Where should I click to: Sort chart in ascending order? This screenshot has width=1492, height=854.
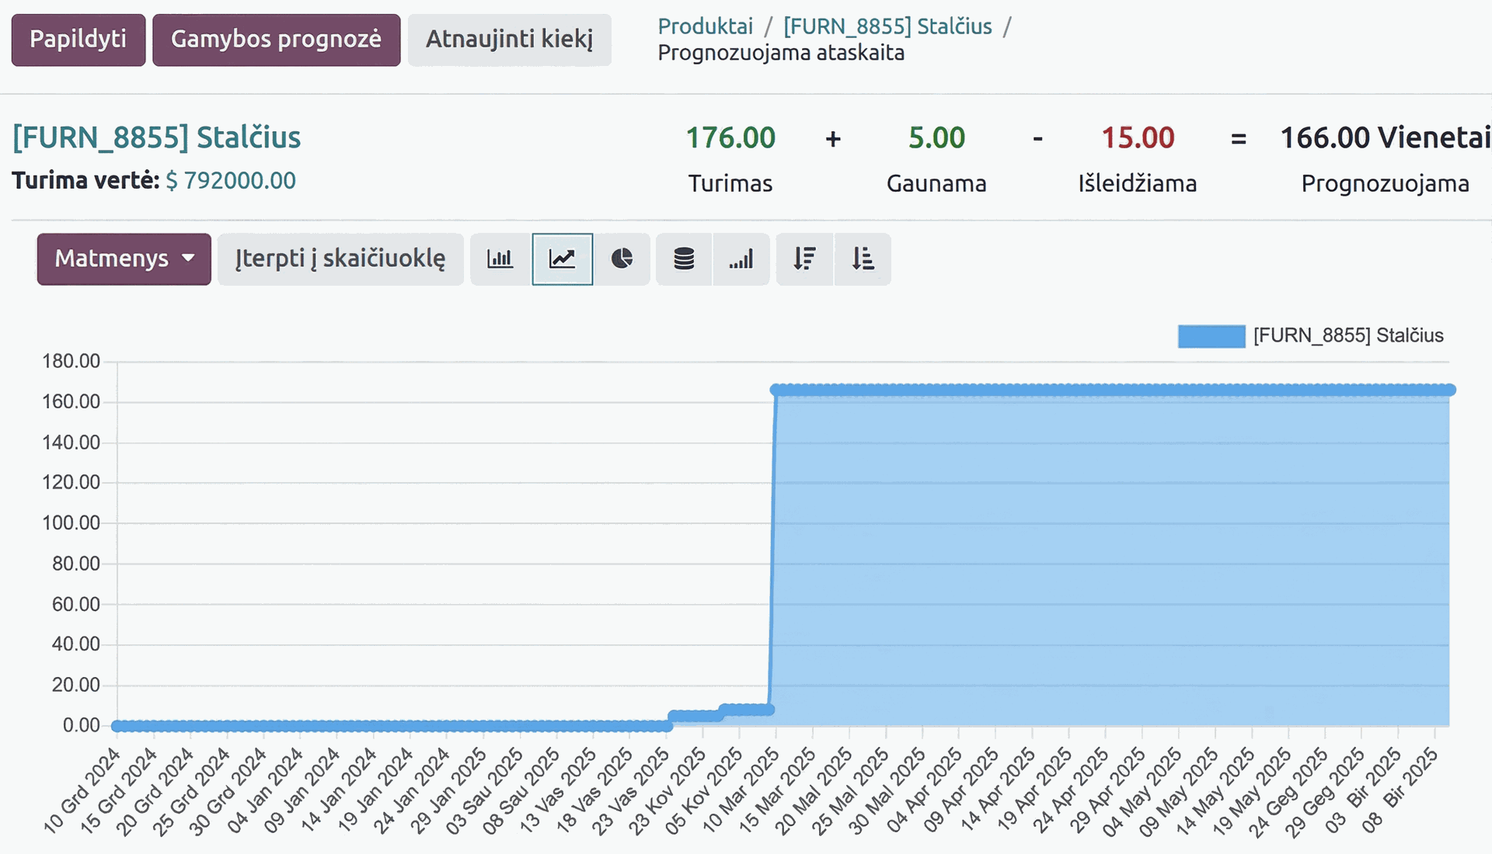[x=863, y=259]
